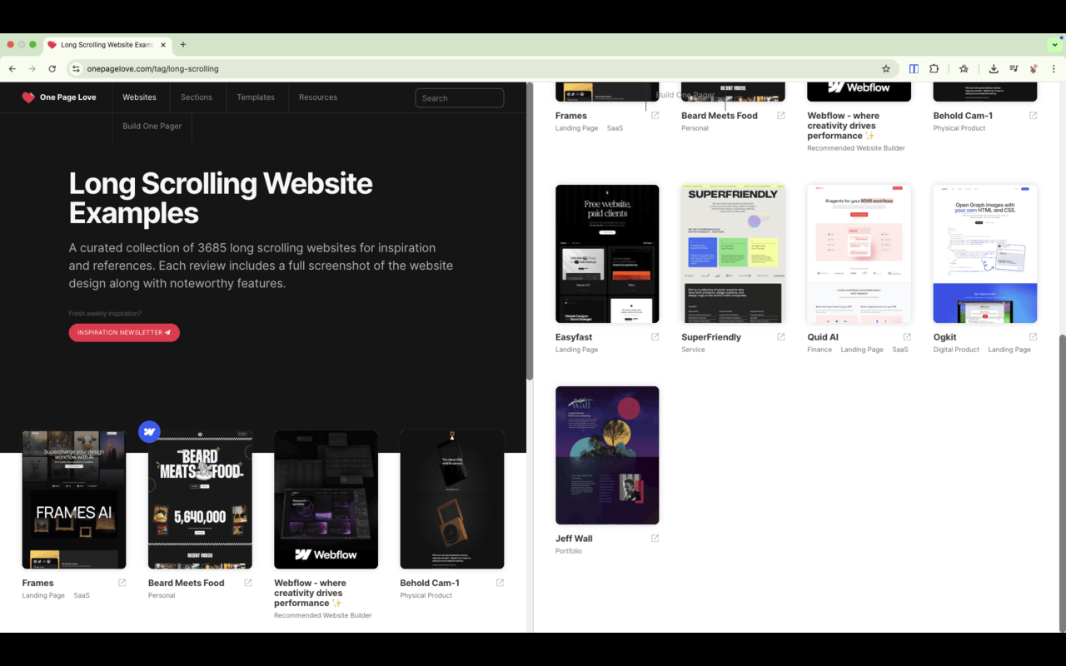Select Build One Pager in left pane nav

(x=152, y=126)
